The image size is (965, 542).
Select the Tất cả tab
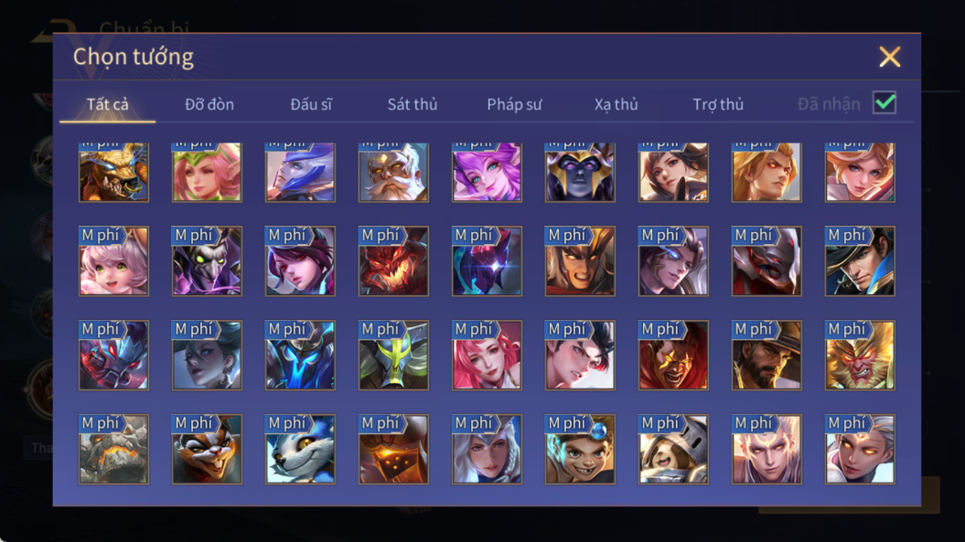tap(108, 104)
